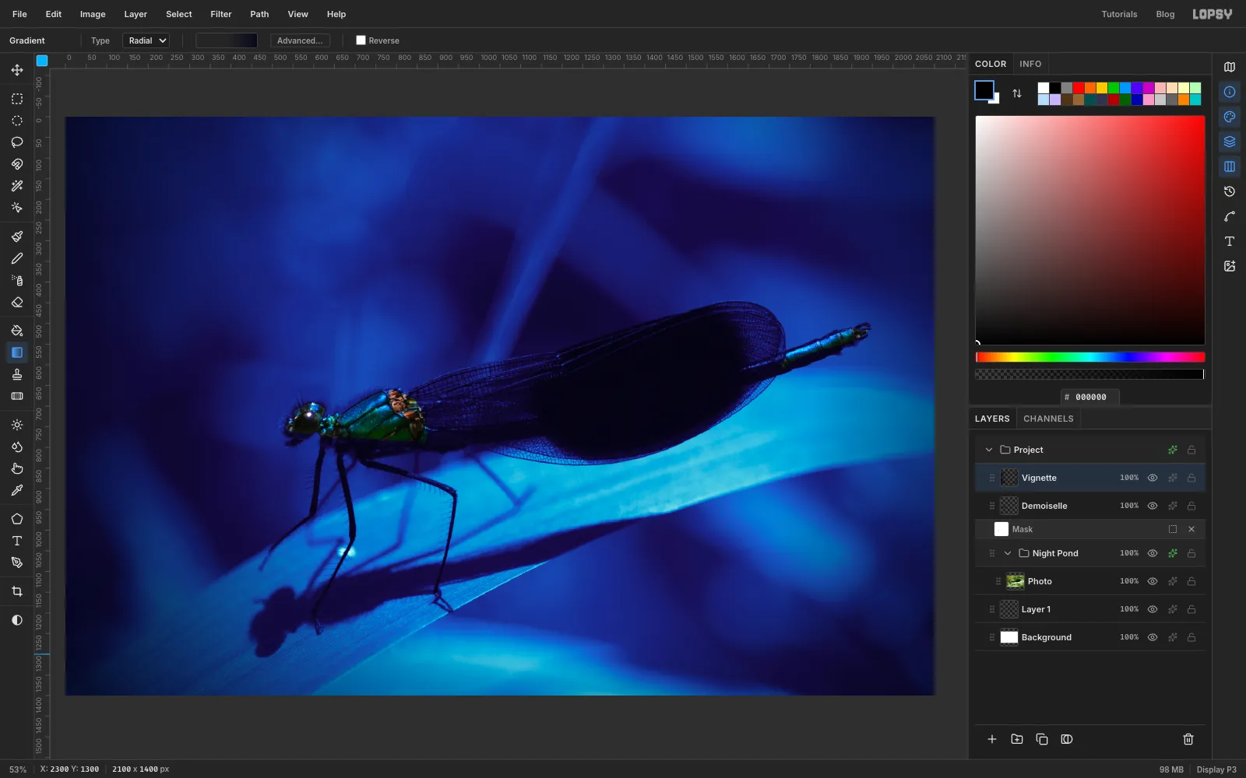This screenshot has height=778, width=1246.
Task: Select the Magic Wand tool
Action: click(17, 186)
